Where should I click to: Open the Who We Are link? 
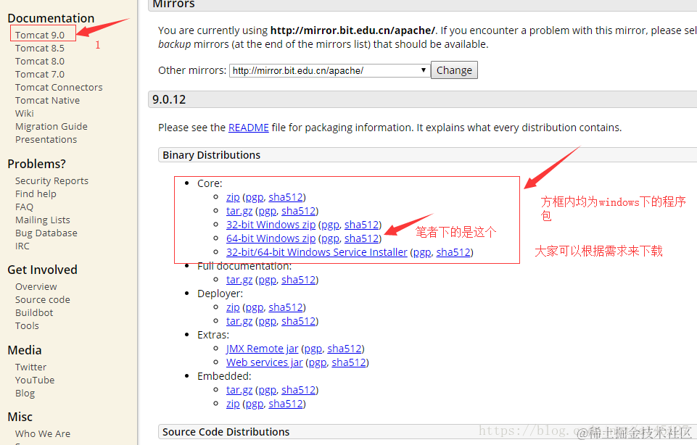[43, 433]
